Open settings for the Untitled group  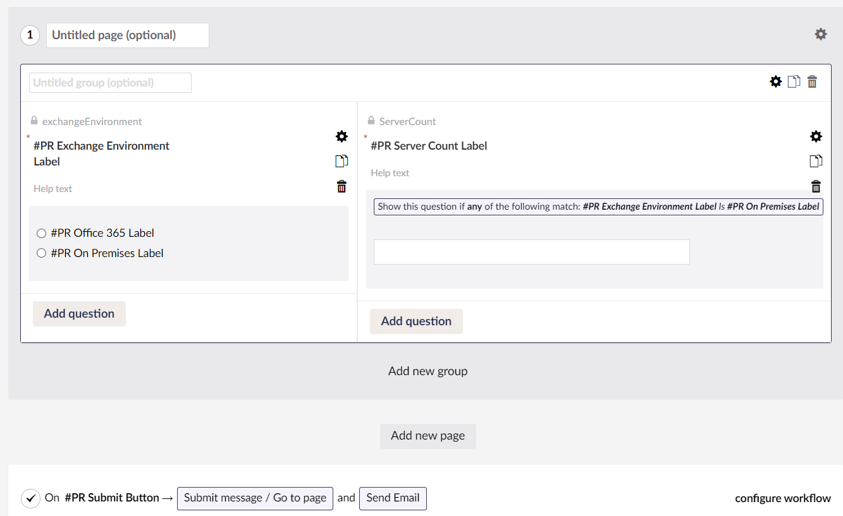coord(775,81)
